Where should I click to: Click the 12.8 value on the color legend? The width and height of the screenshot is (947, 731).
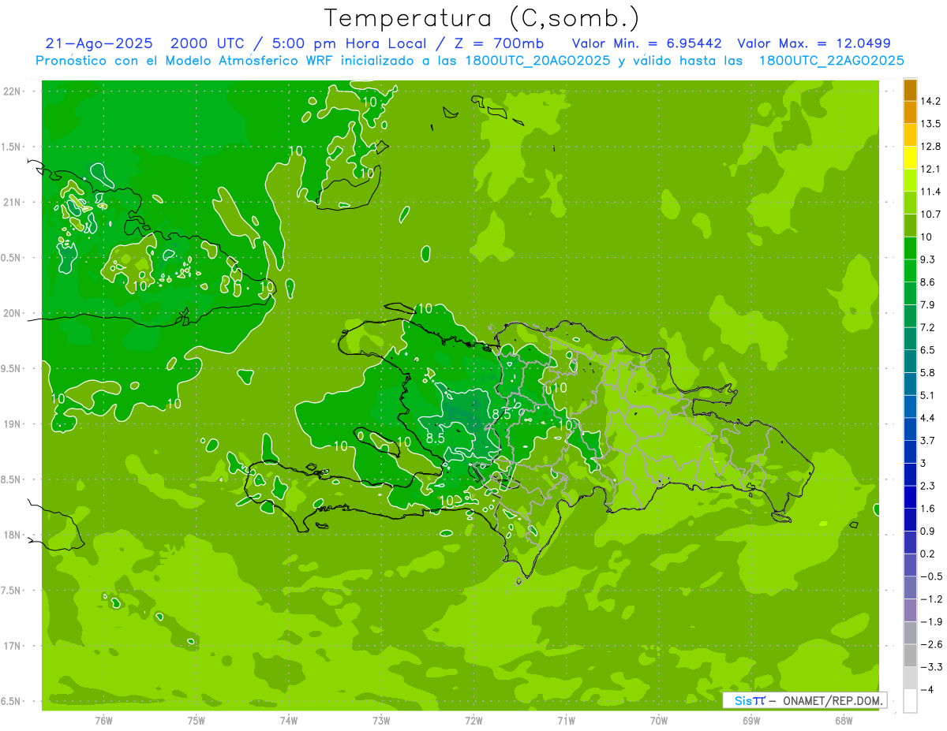[930, 147]
